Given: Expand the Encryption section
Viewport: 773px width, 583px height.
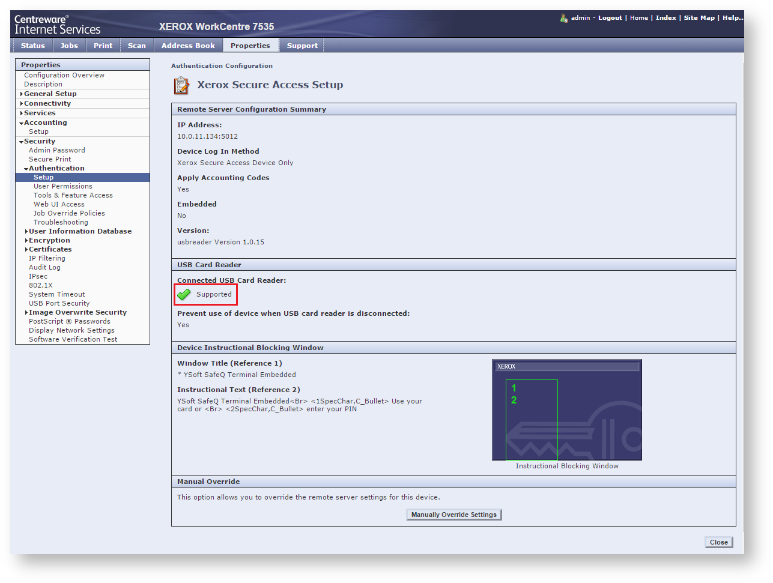Looking at the screenshot, I should coord(49,240).
